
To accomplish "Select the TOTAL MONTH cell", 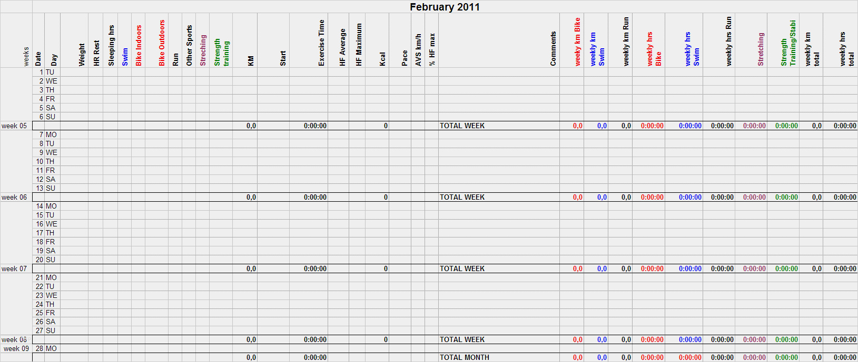I will pyautogui.click(x=465, y=358).
